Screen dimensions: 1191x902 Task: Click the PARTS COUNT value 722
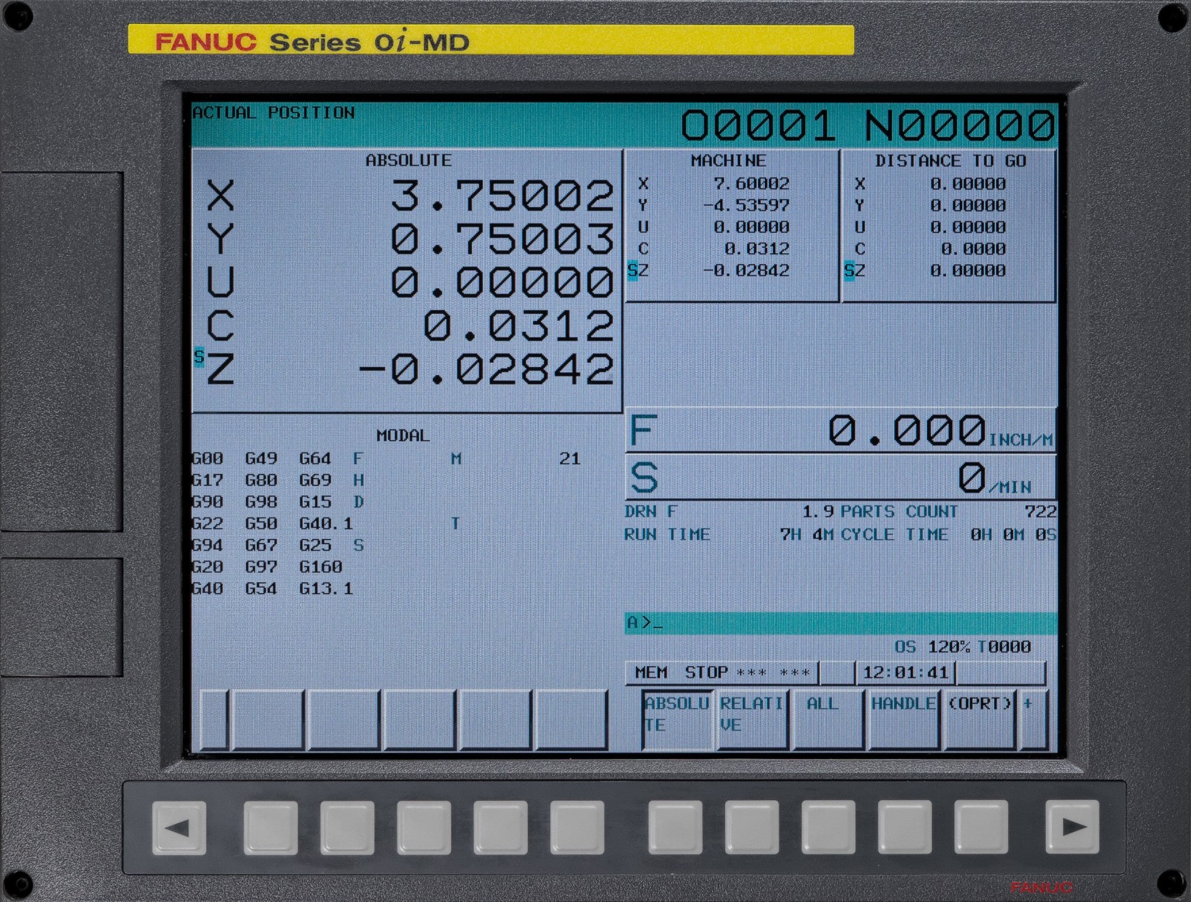(x=1040, y=512)
